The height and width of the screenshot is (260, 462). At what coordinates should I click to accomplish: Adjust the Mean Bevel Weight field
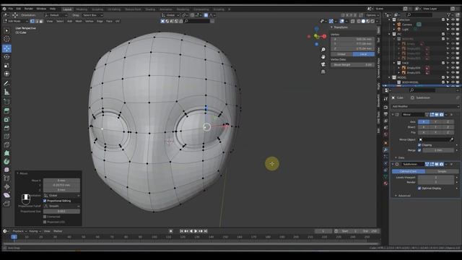tap(353, 64)
